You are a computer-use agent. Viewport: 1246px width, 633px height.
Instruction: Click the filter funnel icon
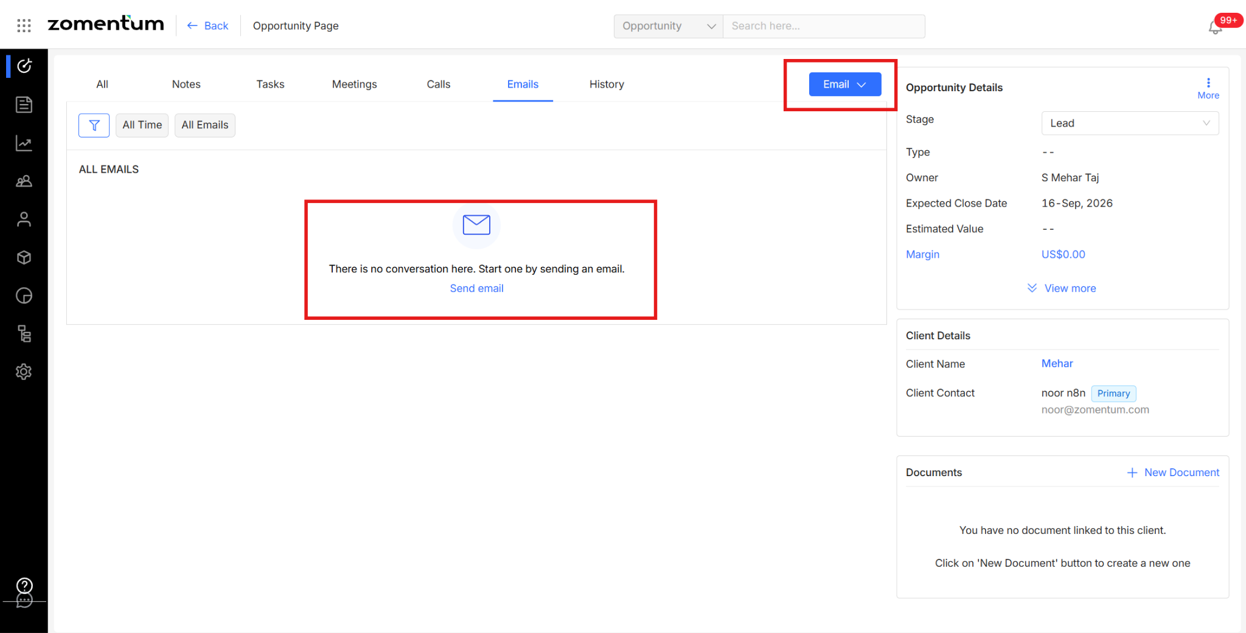tap(94, 125)
